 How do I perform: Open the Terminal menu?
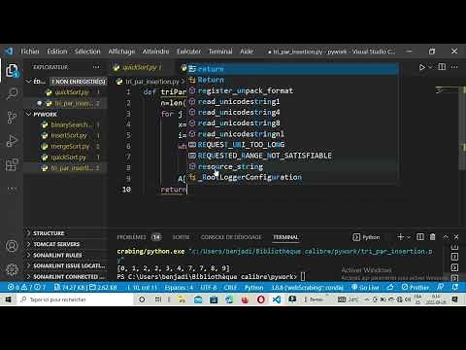coord(220,52)
